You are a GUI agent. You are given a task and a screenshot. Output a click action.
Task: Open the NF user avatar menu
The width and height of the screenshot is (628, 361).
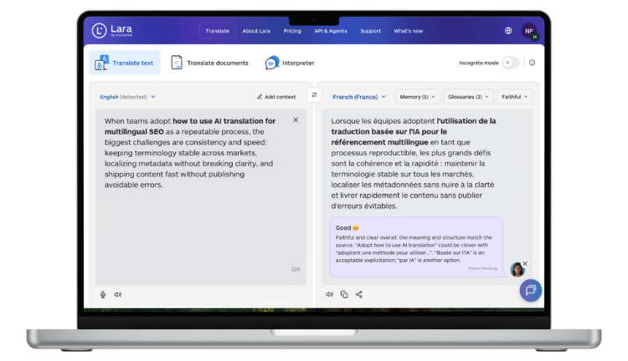[x=529, y=31]
